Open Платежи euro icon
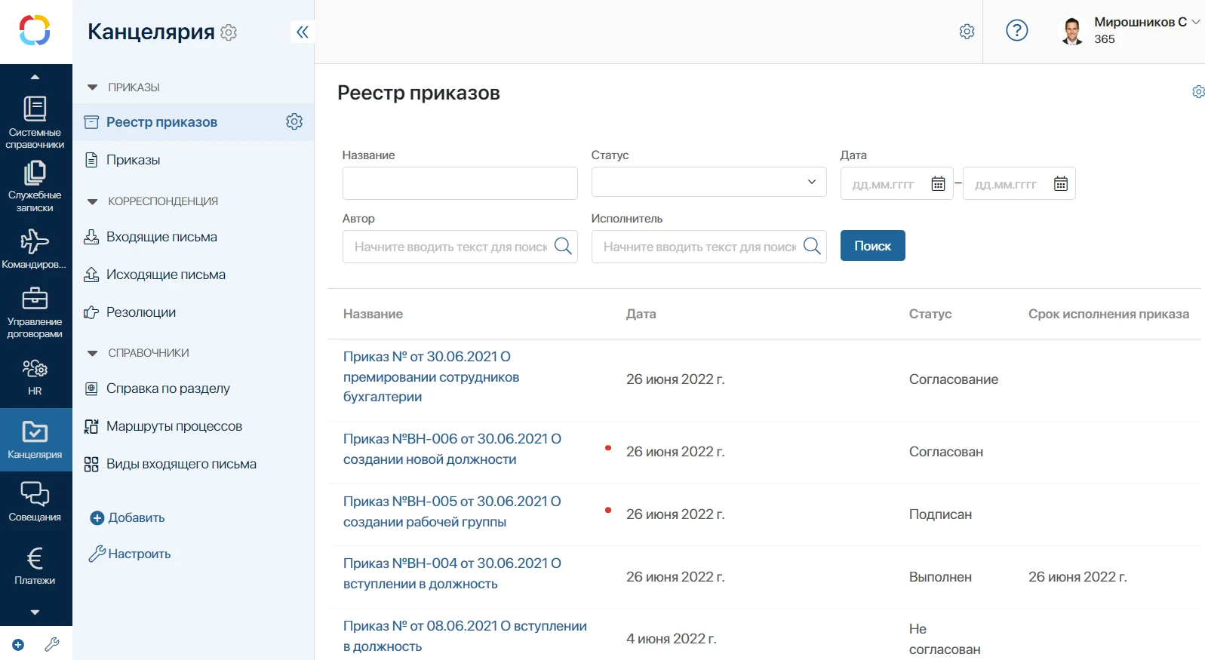Viewport: 1205px width, 660px height. (35, 565)
